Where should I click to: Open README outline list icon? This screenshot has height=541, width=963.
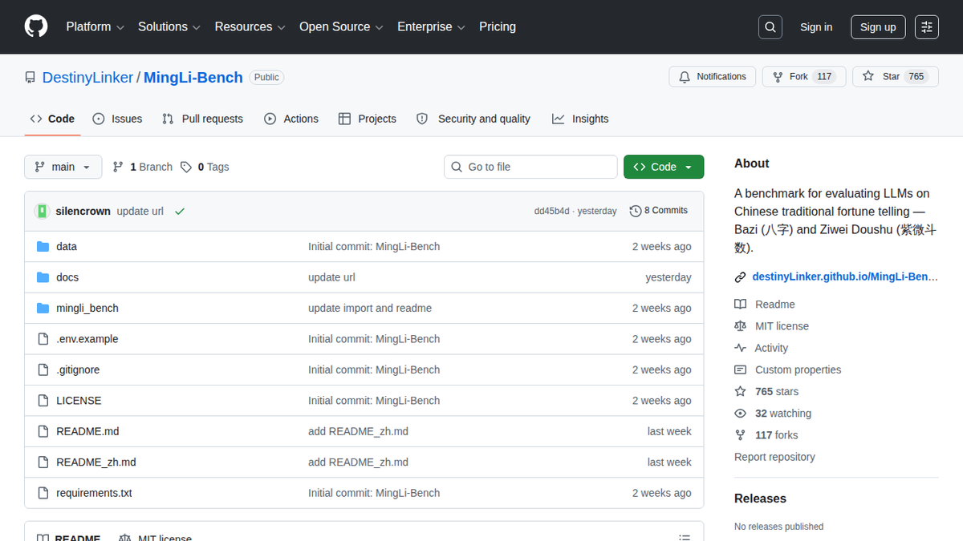click(x=685, y=539)
